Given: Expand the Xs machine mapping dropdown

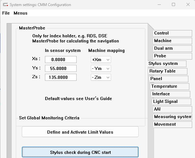Looking at the screenshot, I should tap(101, 60).
